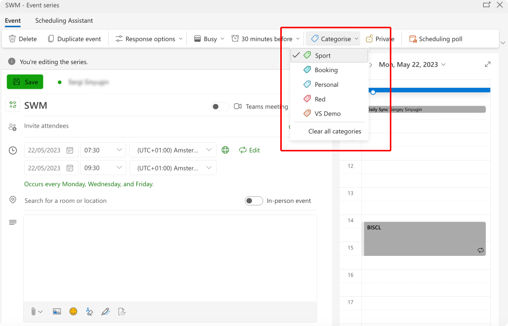Open the 07:30 start time dropdown
508x326 pixels.
[x=103, y=150]
